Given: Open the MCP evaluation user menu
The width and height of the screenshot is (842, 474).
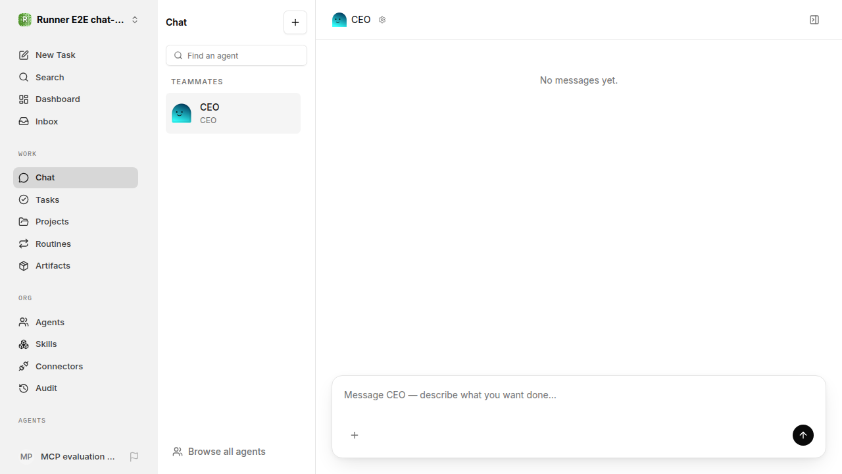Looking at the screenshot, I should (67, 457).
